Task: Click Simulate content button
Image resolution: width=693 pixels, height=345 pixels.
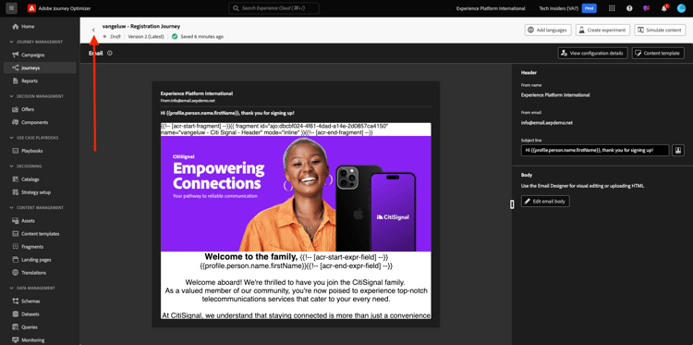Action: point(660,31)
